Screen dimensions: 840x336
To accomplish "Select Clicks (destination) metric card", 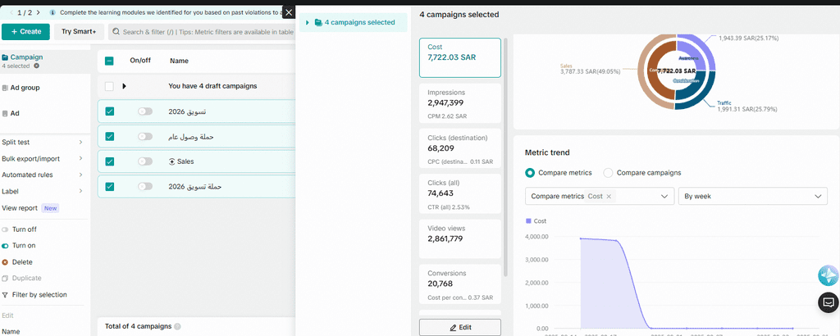I will tap(460, 148).
